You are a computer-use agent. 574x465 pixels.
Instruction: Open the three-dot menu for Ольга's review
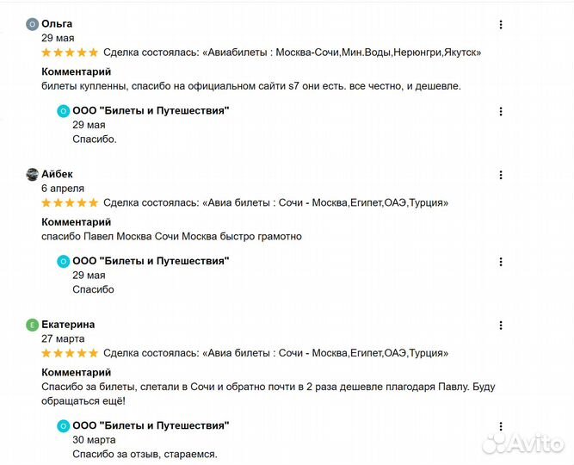pyautogui.click(x=500, y=25)
